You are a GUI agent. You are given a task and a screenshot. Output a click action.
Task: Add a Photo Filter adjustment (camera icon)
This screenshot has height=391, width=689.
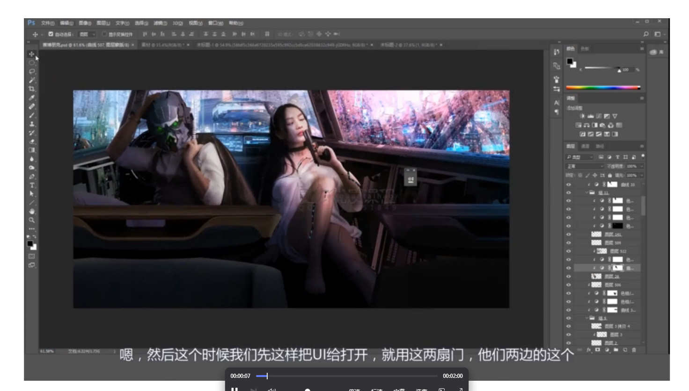pyautogui.click(x=602, y=125)
